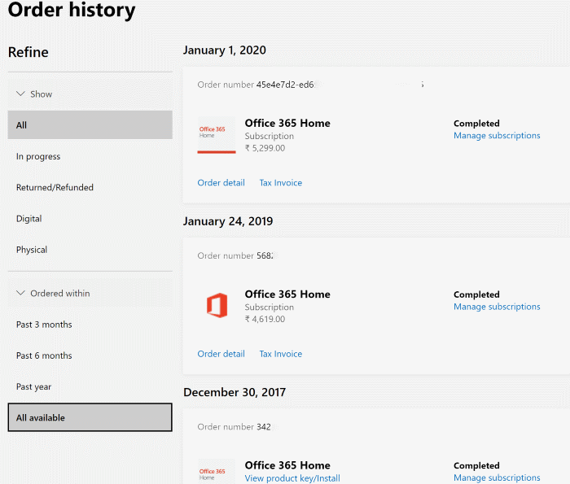This screenshot has height=484, width=570.
Task: Select All available time range
Action: coord(90,417)
